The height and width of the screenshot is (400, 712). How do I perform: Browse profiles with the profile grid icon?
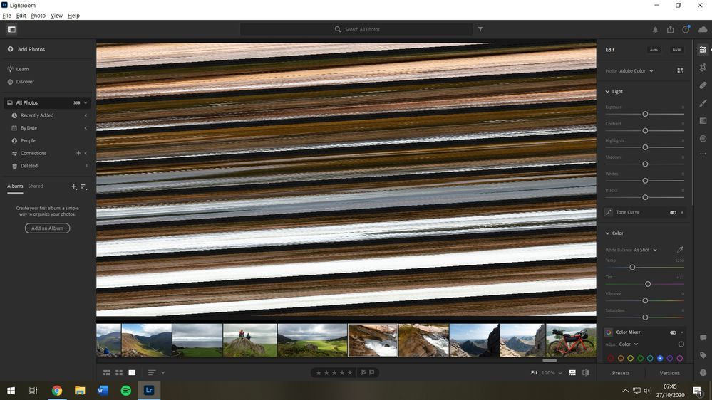pyautogui.click(x=680, y=70)
